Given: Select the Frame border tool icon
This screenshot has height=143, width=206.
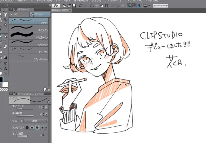Looking at the screenshot, I should click(5, 63).
